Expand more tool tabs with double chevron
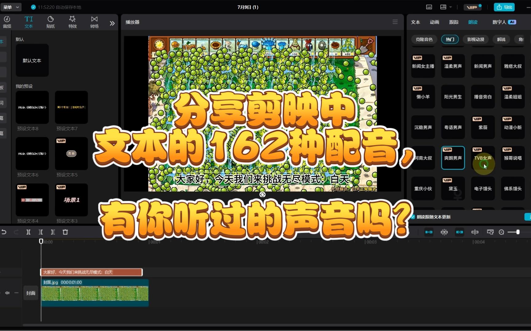The width and height of the screenshot is (531, 331). click(112, 23)
